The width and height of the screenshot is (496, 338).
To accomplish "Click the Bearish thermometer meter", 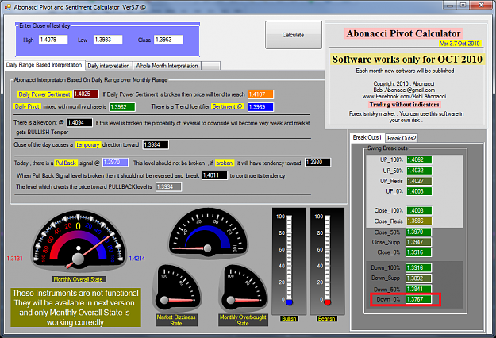I will (327, 261).
